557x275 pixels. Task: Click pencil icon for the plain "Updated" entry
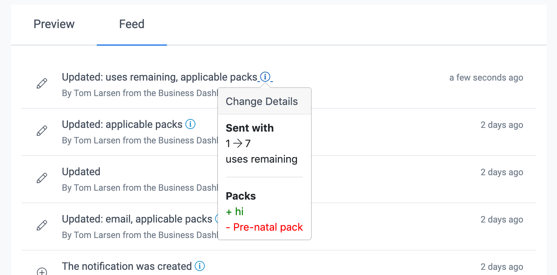[x=42, y=178]
